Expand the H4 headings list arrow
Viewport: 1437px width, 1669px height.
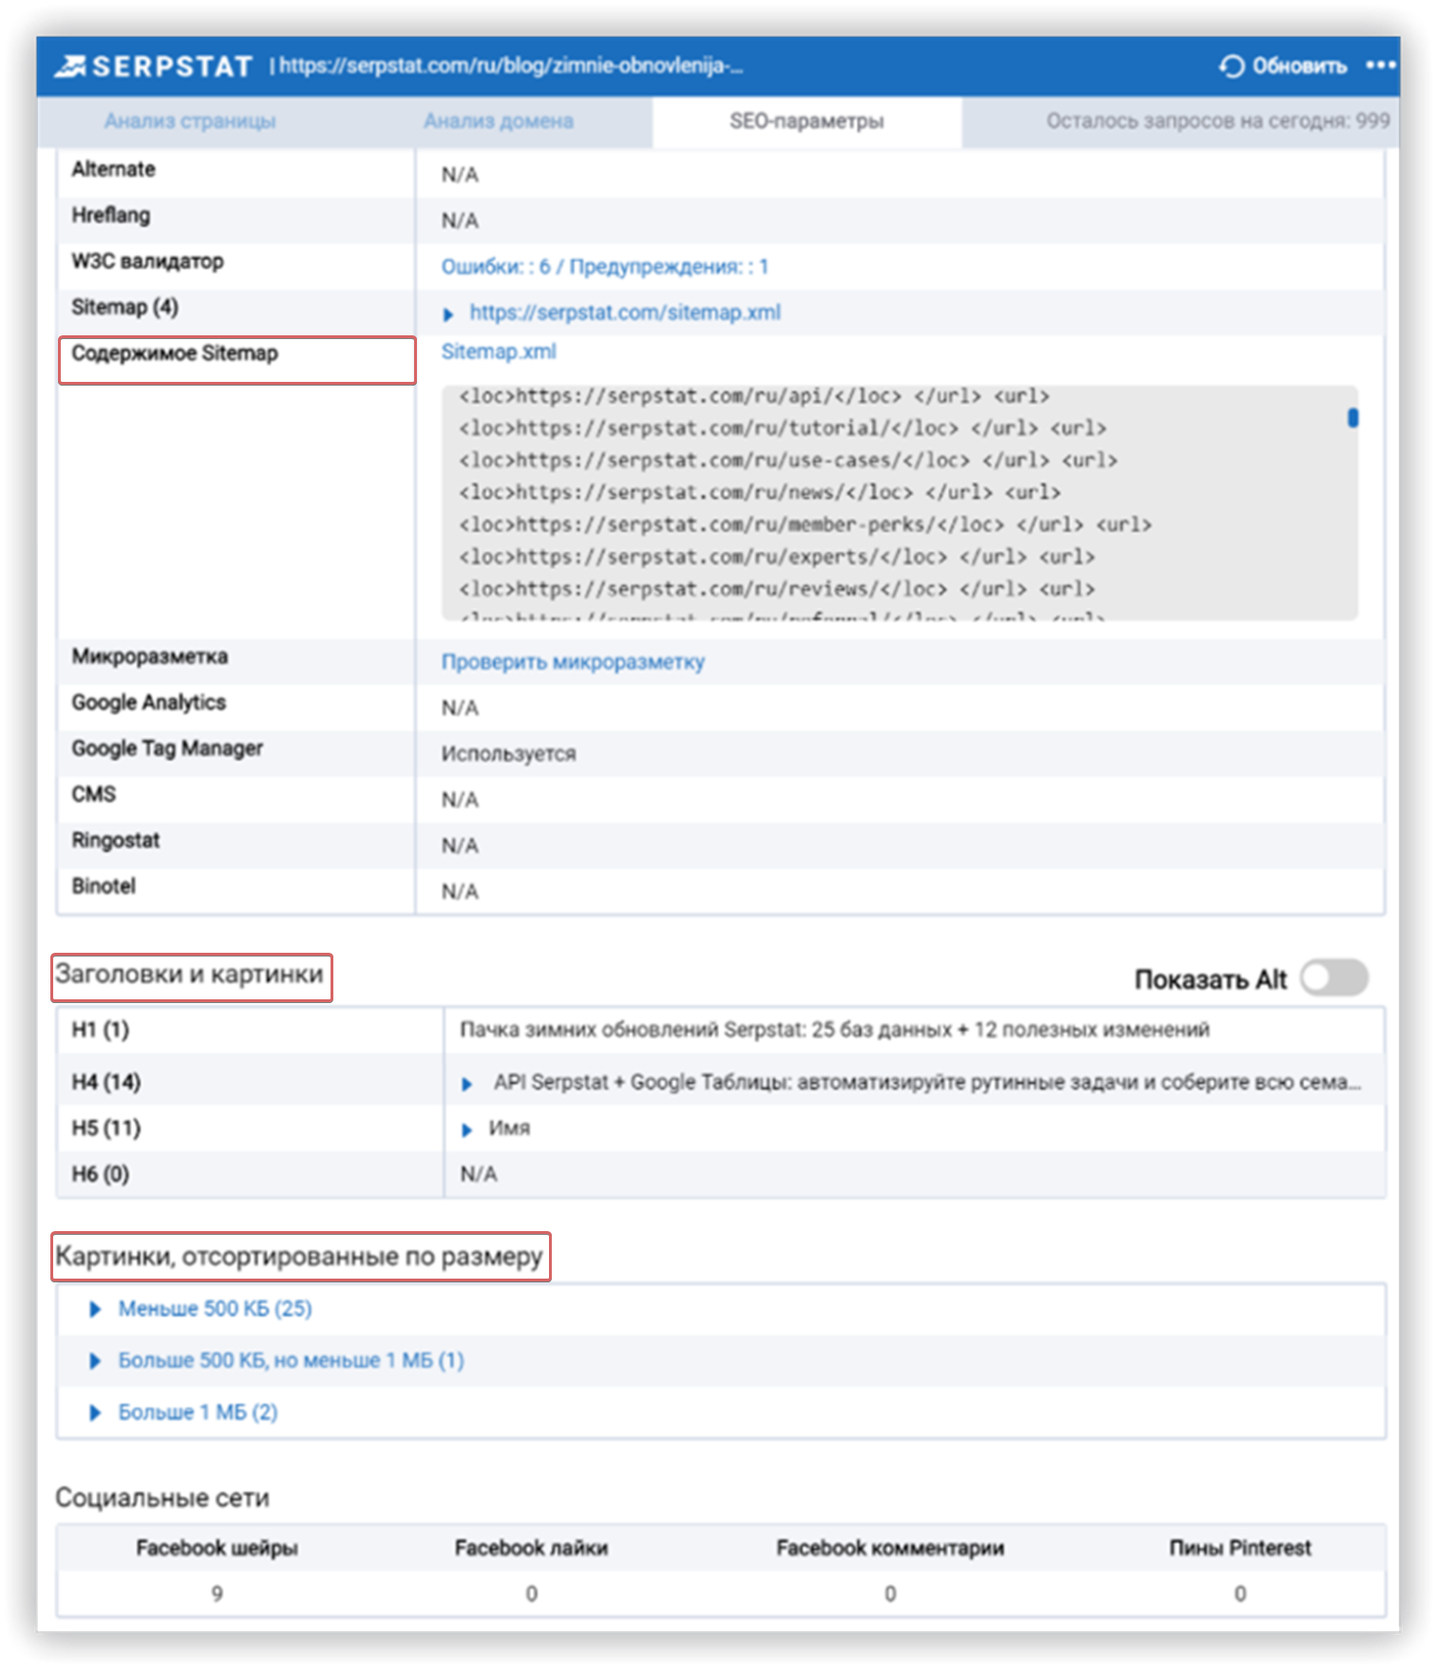[x=466, y=1084]
